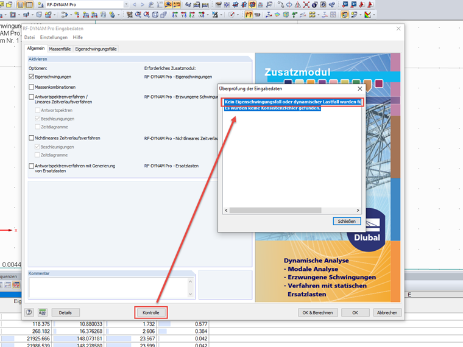Viewport: 463px width, 347px height.
Task: Click the Kommentar field down scroll arrow
Action: [x=190, y=294]
